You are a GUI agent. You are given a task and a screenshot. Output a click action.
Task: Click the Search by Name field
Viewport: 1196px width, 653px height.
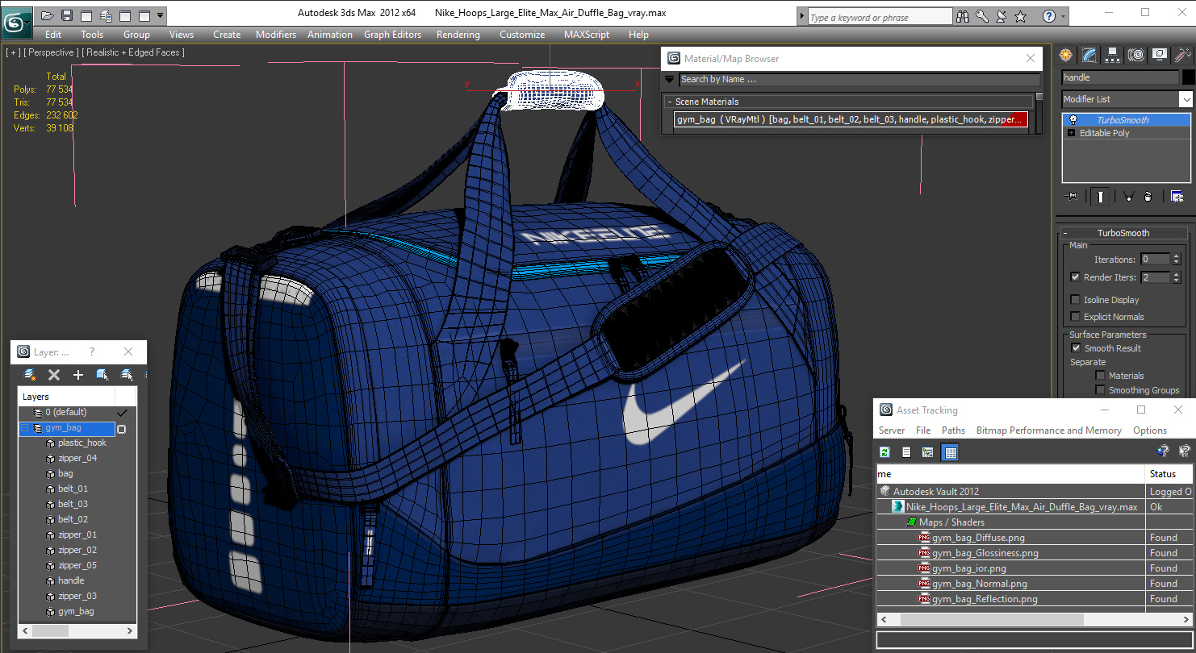859,79
